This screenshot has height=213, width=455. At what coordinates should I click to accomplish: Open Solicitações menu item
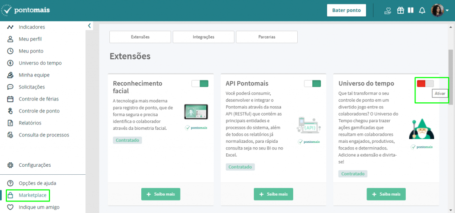pyautogui.click(x=32, y=87)
